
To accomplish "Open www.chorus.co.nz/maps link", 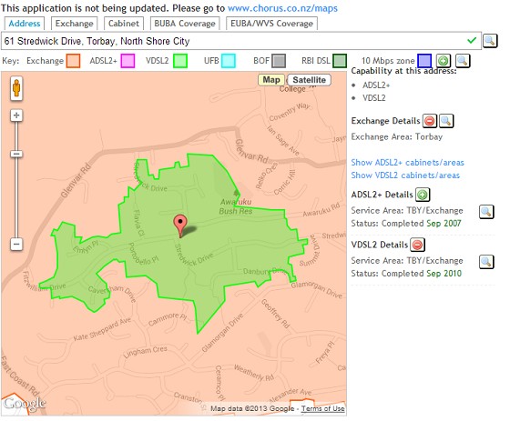I will [282, 8].
